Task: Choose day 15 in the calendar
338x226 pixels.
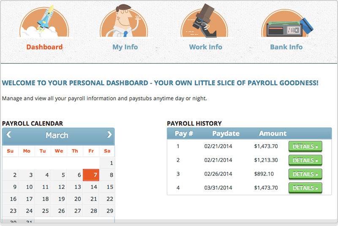Action: 107,187
